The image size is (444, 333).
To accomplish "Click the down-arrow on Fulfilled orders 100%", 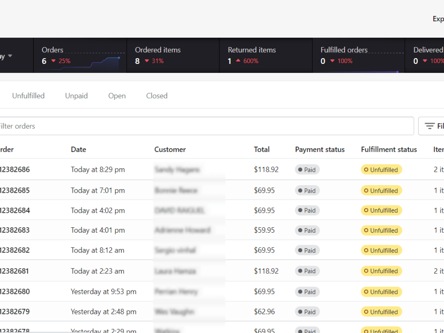I will 331,61.
